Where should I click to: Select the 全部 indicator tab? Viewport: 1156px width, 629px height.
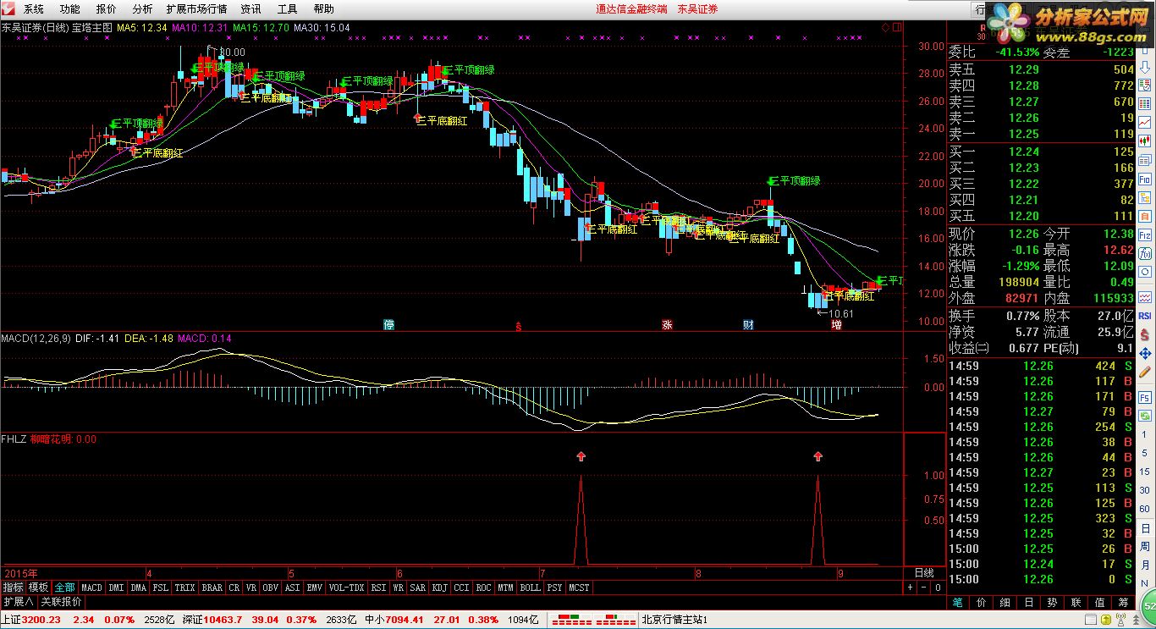pyautogui.click(x=65, y=588)
